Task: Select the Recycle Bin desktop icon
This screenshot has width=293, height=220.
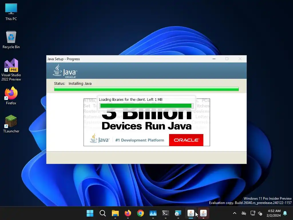Action: click(11, 40)
